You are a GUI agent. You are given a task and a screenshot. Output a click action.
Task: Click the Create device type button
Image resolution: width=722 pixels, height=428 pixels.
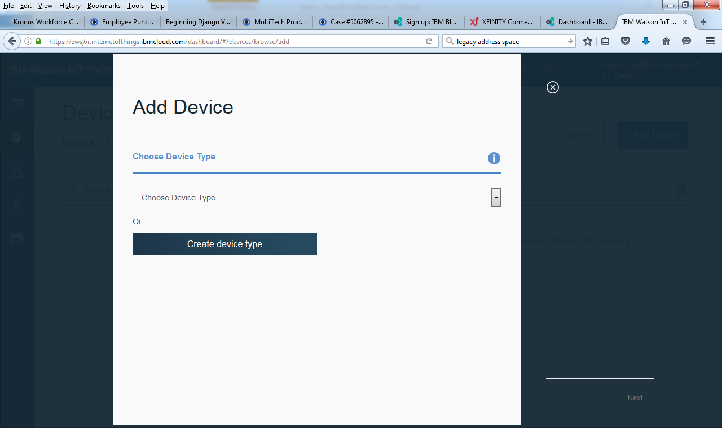tap(224, 244)
